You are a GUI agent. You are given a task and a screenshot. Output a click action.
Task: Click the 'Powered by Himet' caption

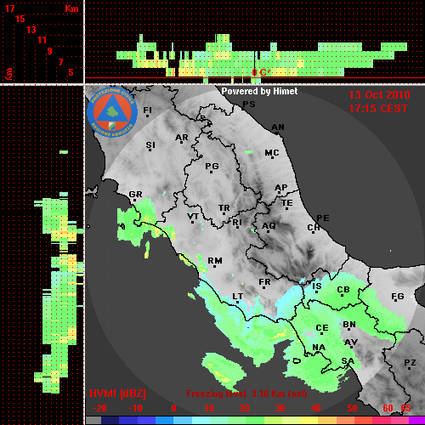(x=259, y=91)
